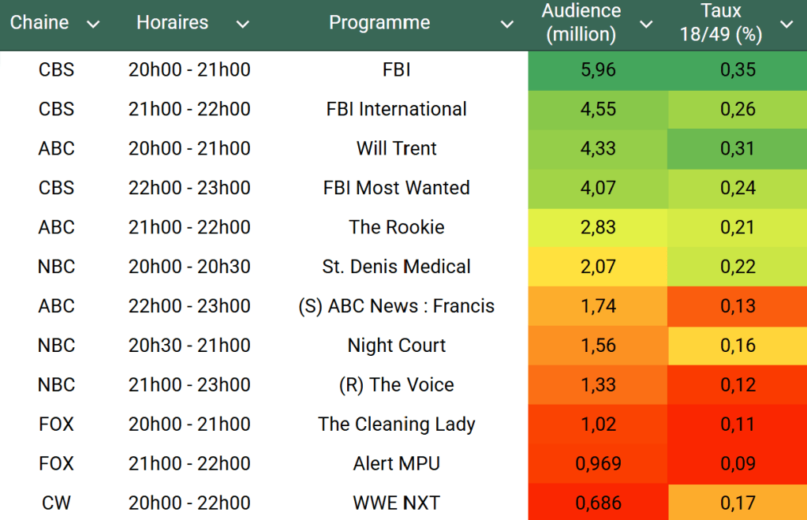Select the Night Court programme cell
This screenshot has height=520, width=807.
396,345
